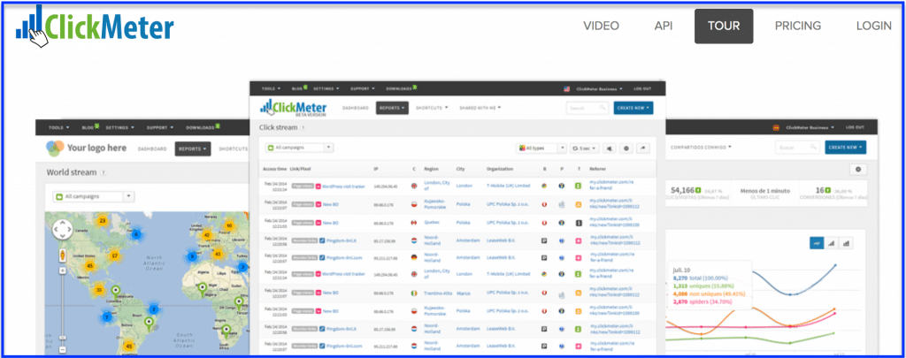906x358 pixels.
Task: Click the Search field in Click stream window
Action: [x=587, y=108]
